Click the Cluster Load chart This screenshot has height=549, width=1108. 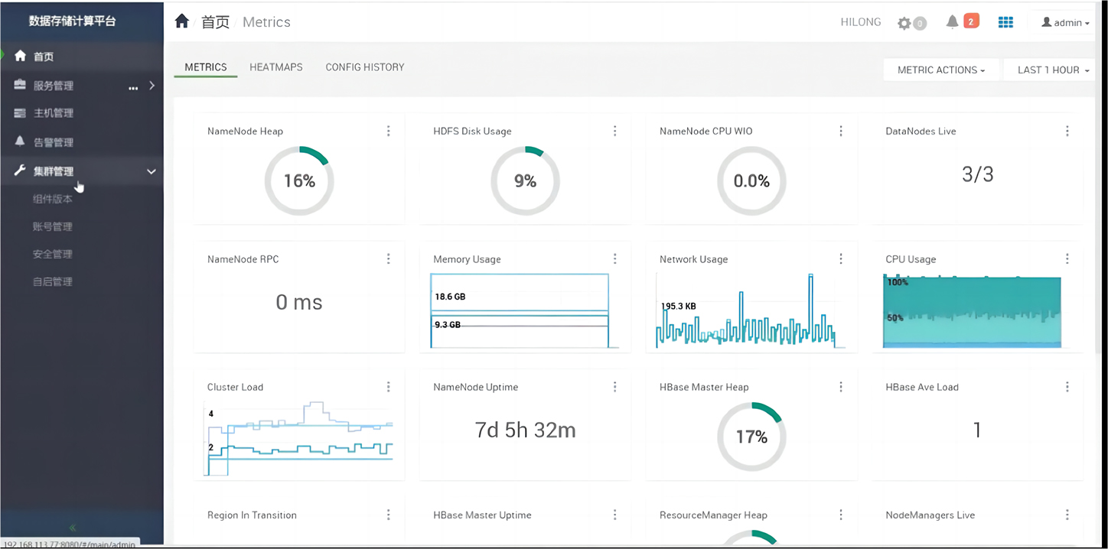coord(298,437)
